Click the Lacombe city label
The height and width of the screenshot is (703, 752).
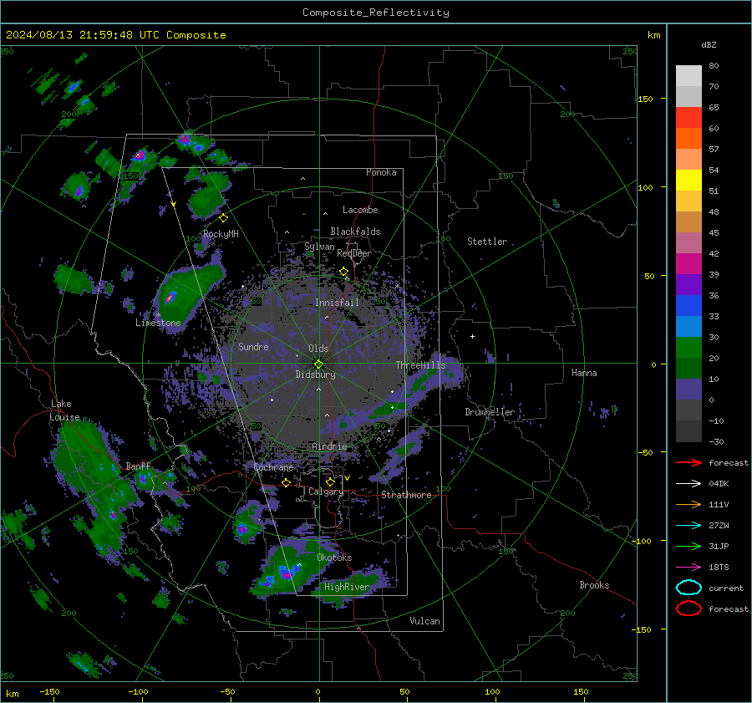tap(360, 210)
